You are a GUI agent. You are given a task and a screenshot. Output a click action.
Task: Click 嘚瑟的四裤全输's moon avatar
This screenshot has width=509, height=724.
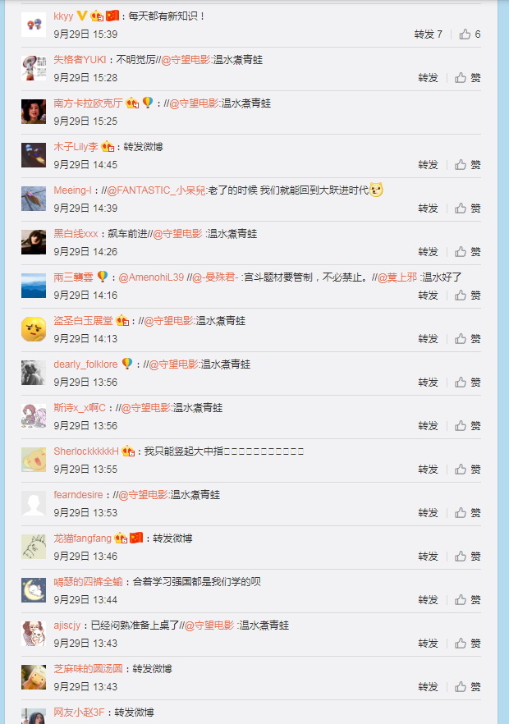click(34, 590)
